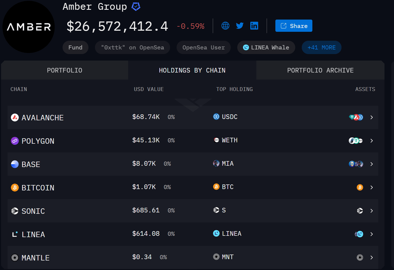394x270 pixels.
Task: Click the verified badge next to Amber Group
Action: pyautogui.click(x=136, y=7)
